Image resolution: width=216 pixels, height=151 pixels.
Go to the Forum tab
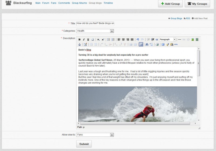pos(46,3)
